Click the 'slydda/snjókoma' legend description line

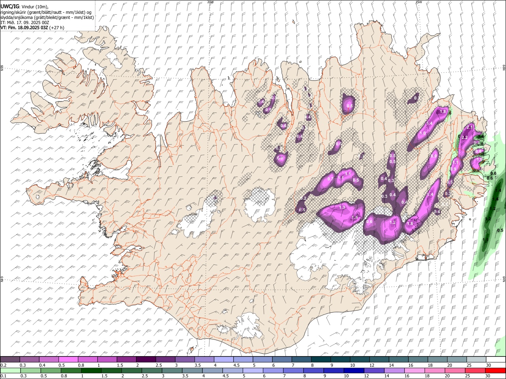(47, 17)
